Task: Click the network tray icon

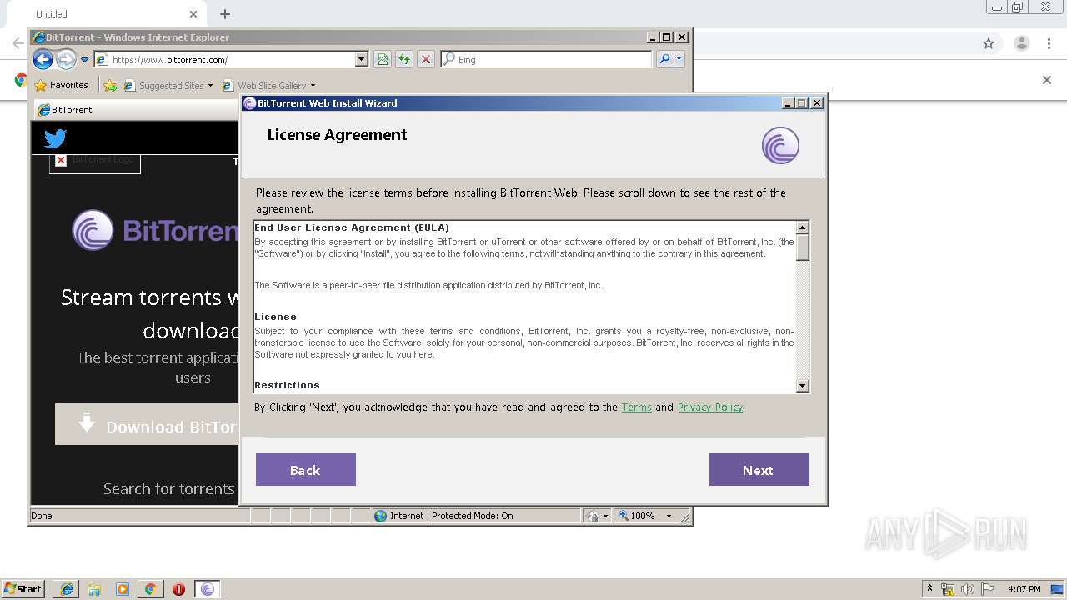Action: click(x=948, y=589)
